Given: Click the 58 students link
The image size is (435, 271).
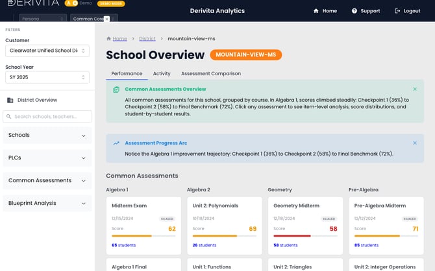Looking at the screenshot, I should pos(286,245).
